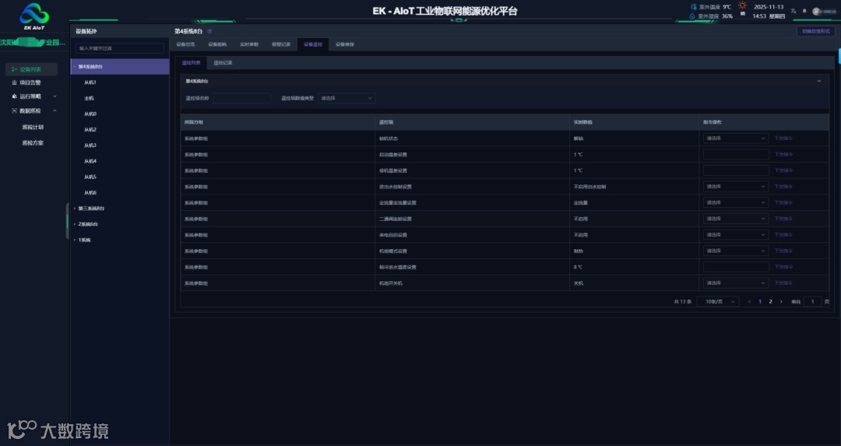Image resolution: width=841 pixels, height=446 pixels.
Task: Switch to the 实时参数 tab
Action: point(249,44)
